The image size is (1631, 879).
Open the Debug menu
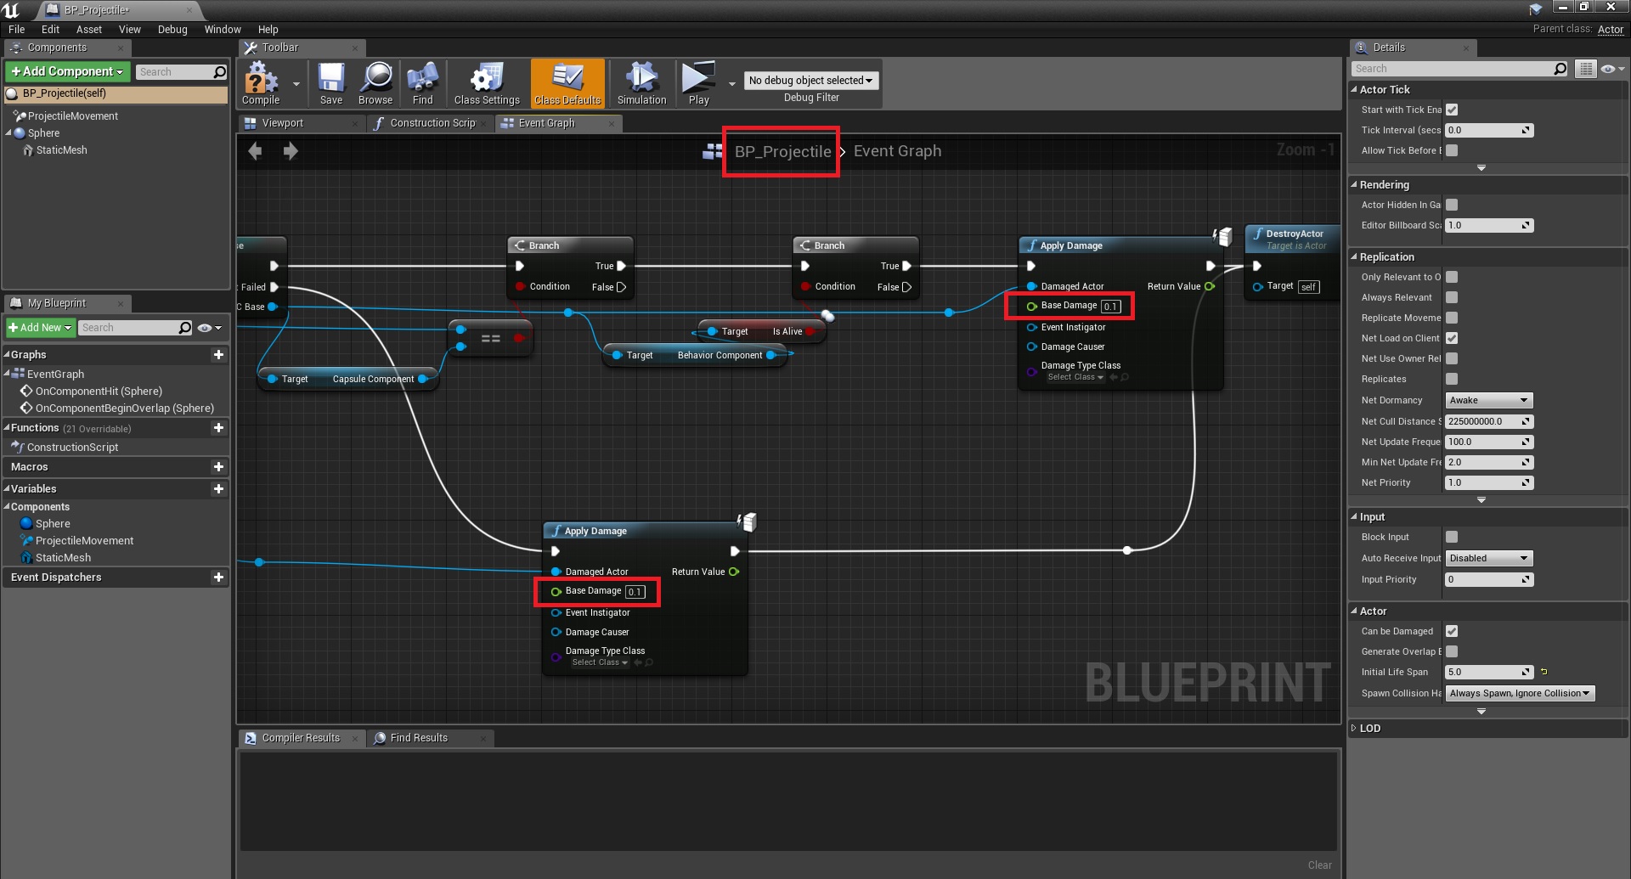pyautogui.click(x=172, y=30)
